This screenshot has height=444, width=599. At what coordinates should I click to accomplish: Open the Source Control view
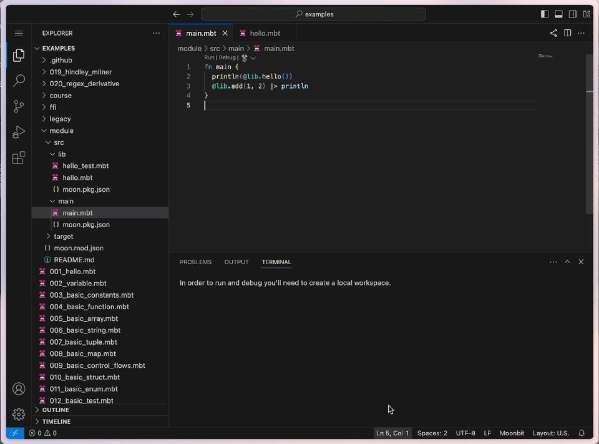coord(18,107)
